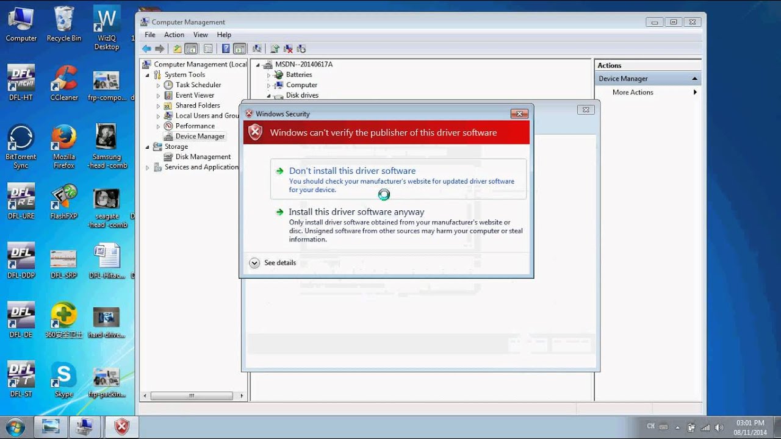Expand the Batteries device category
The width and height of the screenshot is (781, 439).
(x=268, y=75)
